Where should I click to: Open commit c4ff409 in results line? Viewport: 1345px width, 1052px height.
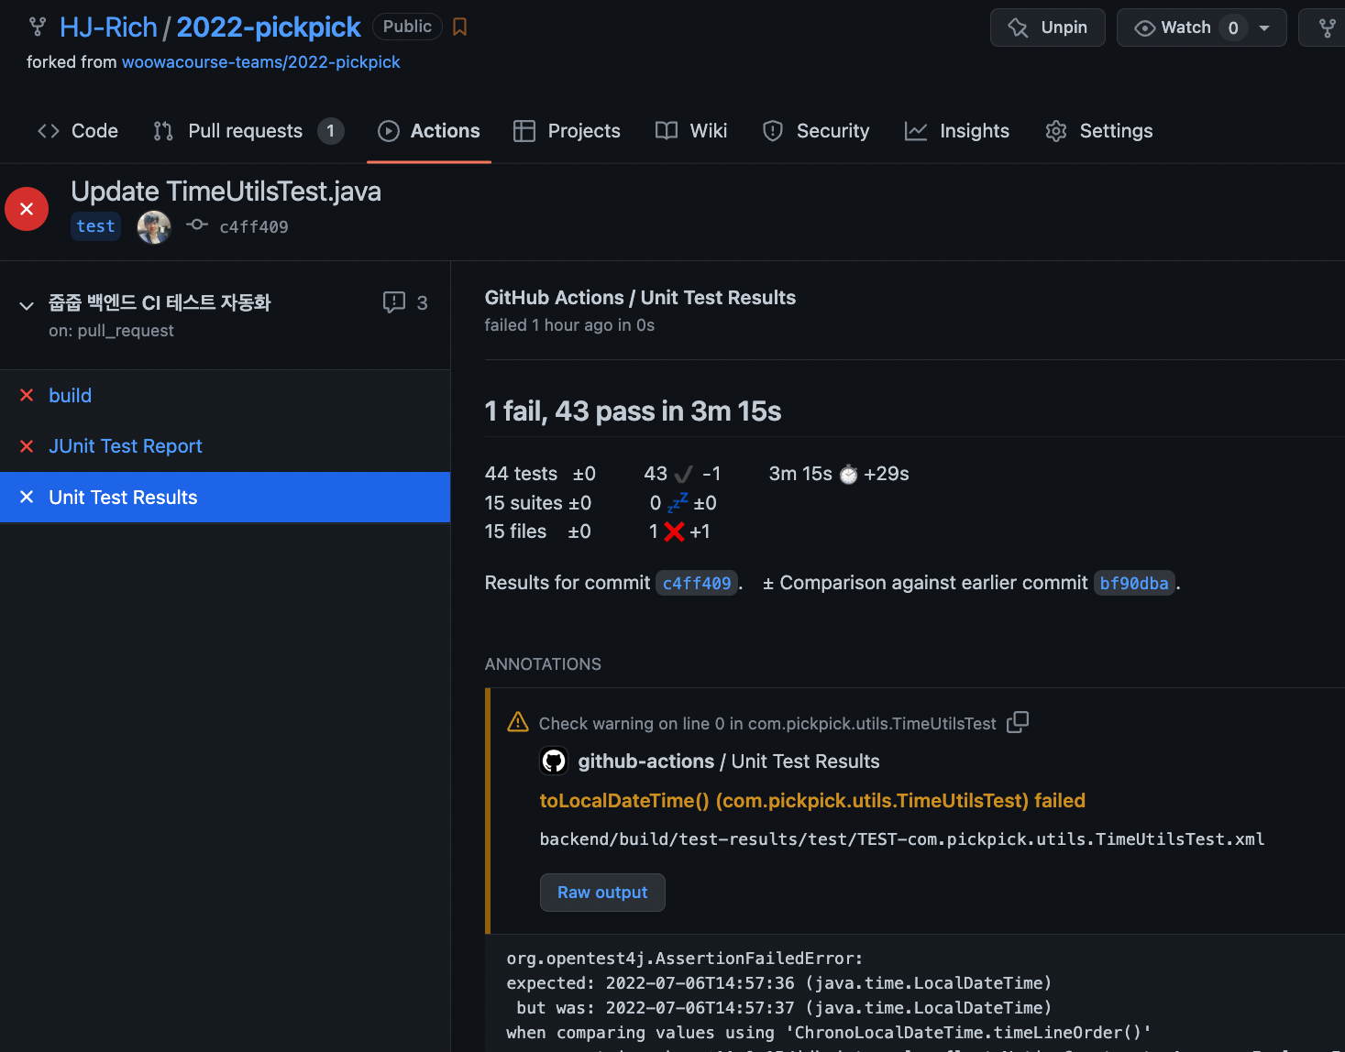[x=697, y=583]
